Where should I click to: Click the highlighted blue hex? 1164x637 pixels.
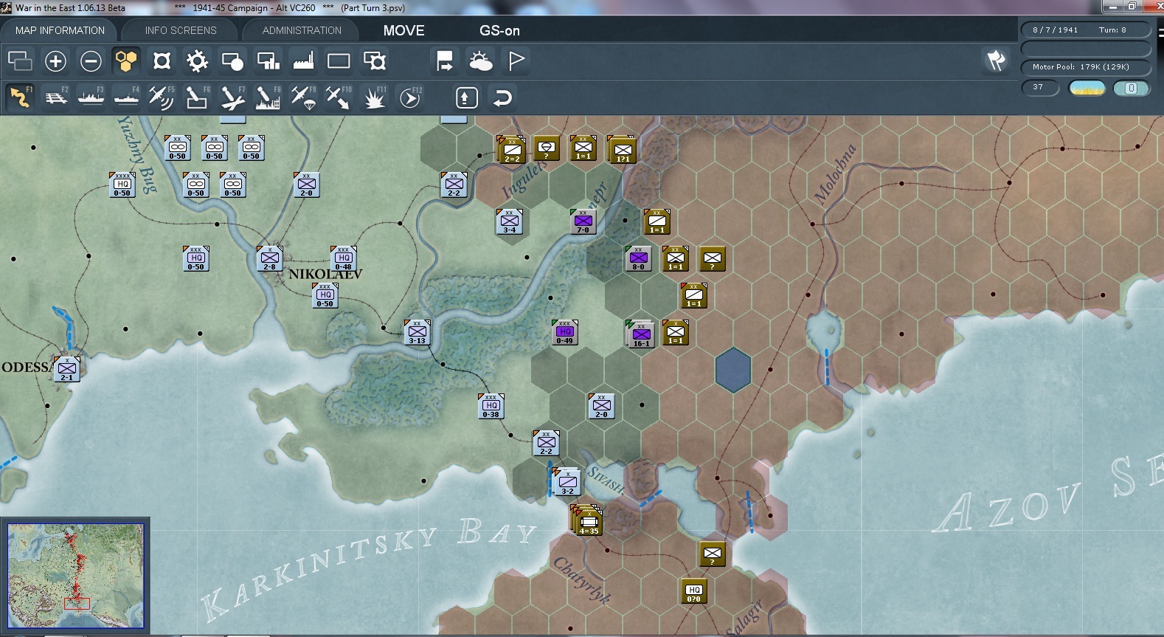(733, 369)
